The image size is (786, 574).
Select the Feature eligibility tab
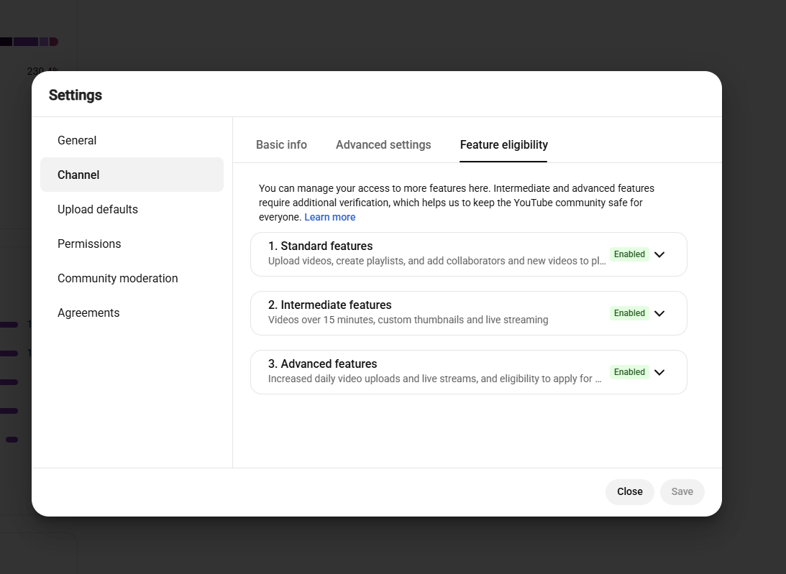coord(504,144)
